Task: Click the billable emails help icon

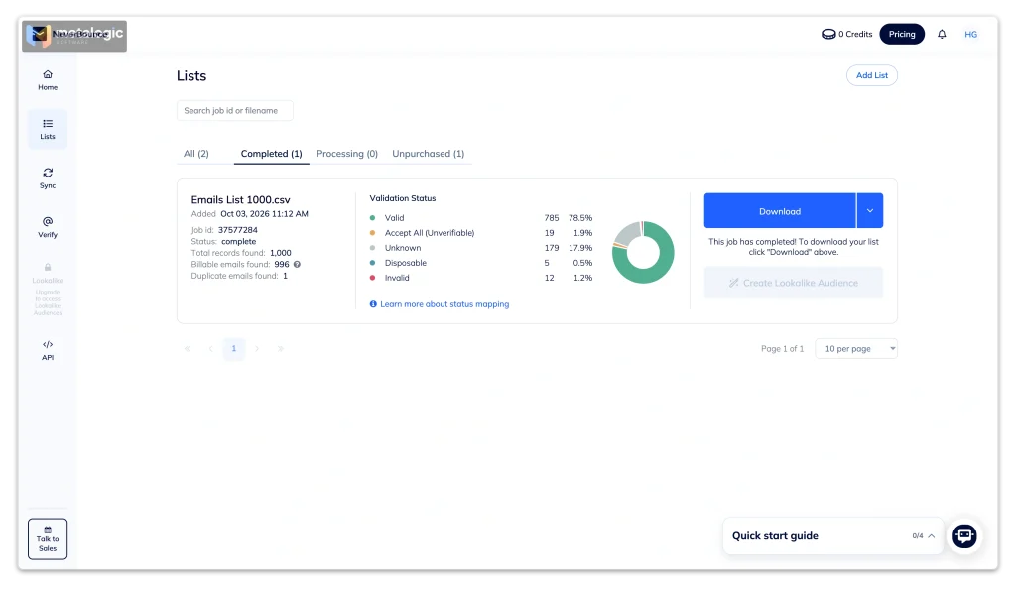Action: point(297,264)
